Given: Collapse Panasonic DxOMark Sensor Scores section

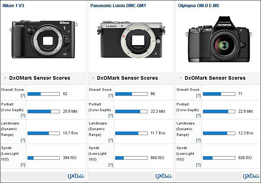Looking at the screenshot, I should click(93, 78).
